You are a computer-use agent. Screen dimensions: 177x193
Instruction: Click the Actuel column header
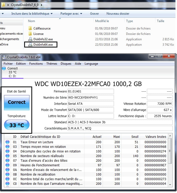[93, 137]
